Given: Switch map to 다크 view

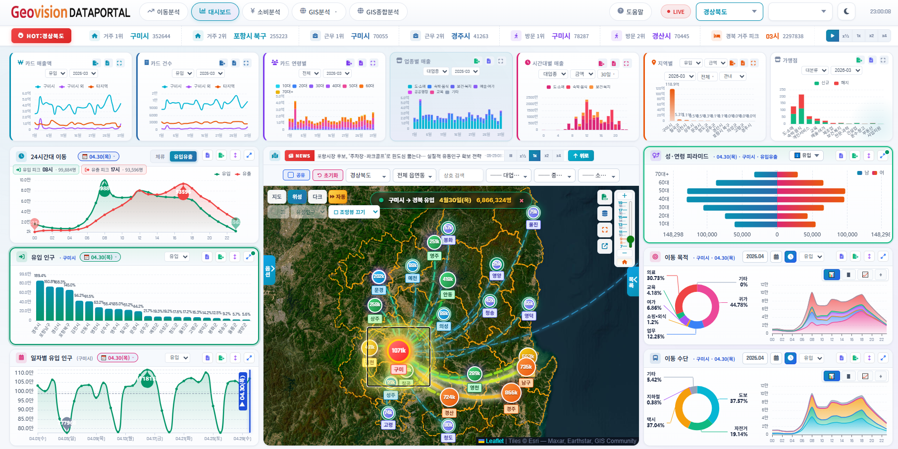Looking at the screenshot, I should [x=317, y=197].
